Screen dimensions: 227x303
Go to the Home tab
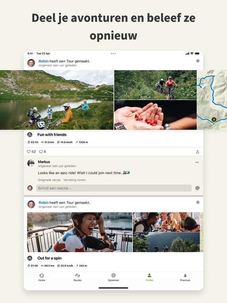click(42, 277)
